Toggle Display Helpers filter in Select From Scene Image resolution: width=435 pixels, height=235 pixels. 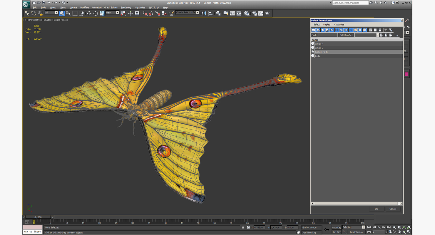(x=332, y=30)
